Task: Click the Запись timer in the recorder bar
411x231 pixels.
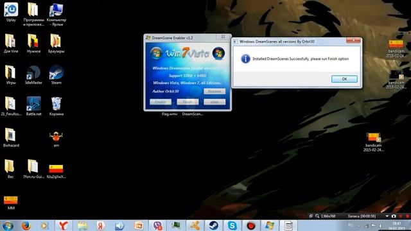Action: [362, 216]
